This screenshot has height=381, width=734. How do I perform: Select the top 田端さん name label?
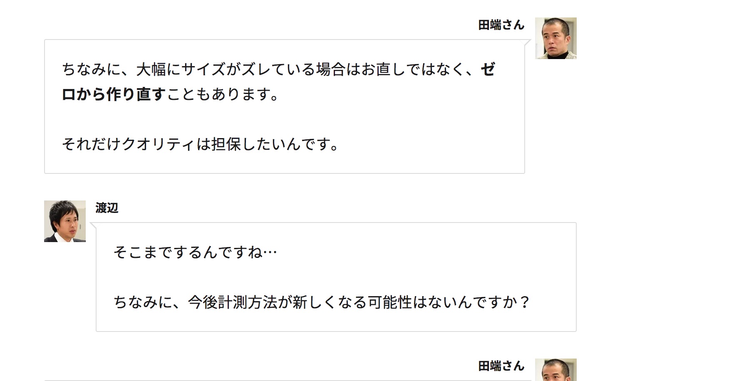pyautogui.click(x=501, y=25)
